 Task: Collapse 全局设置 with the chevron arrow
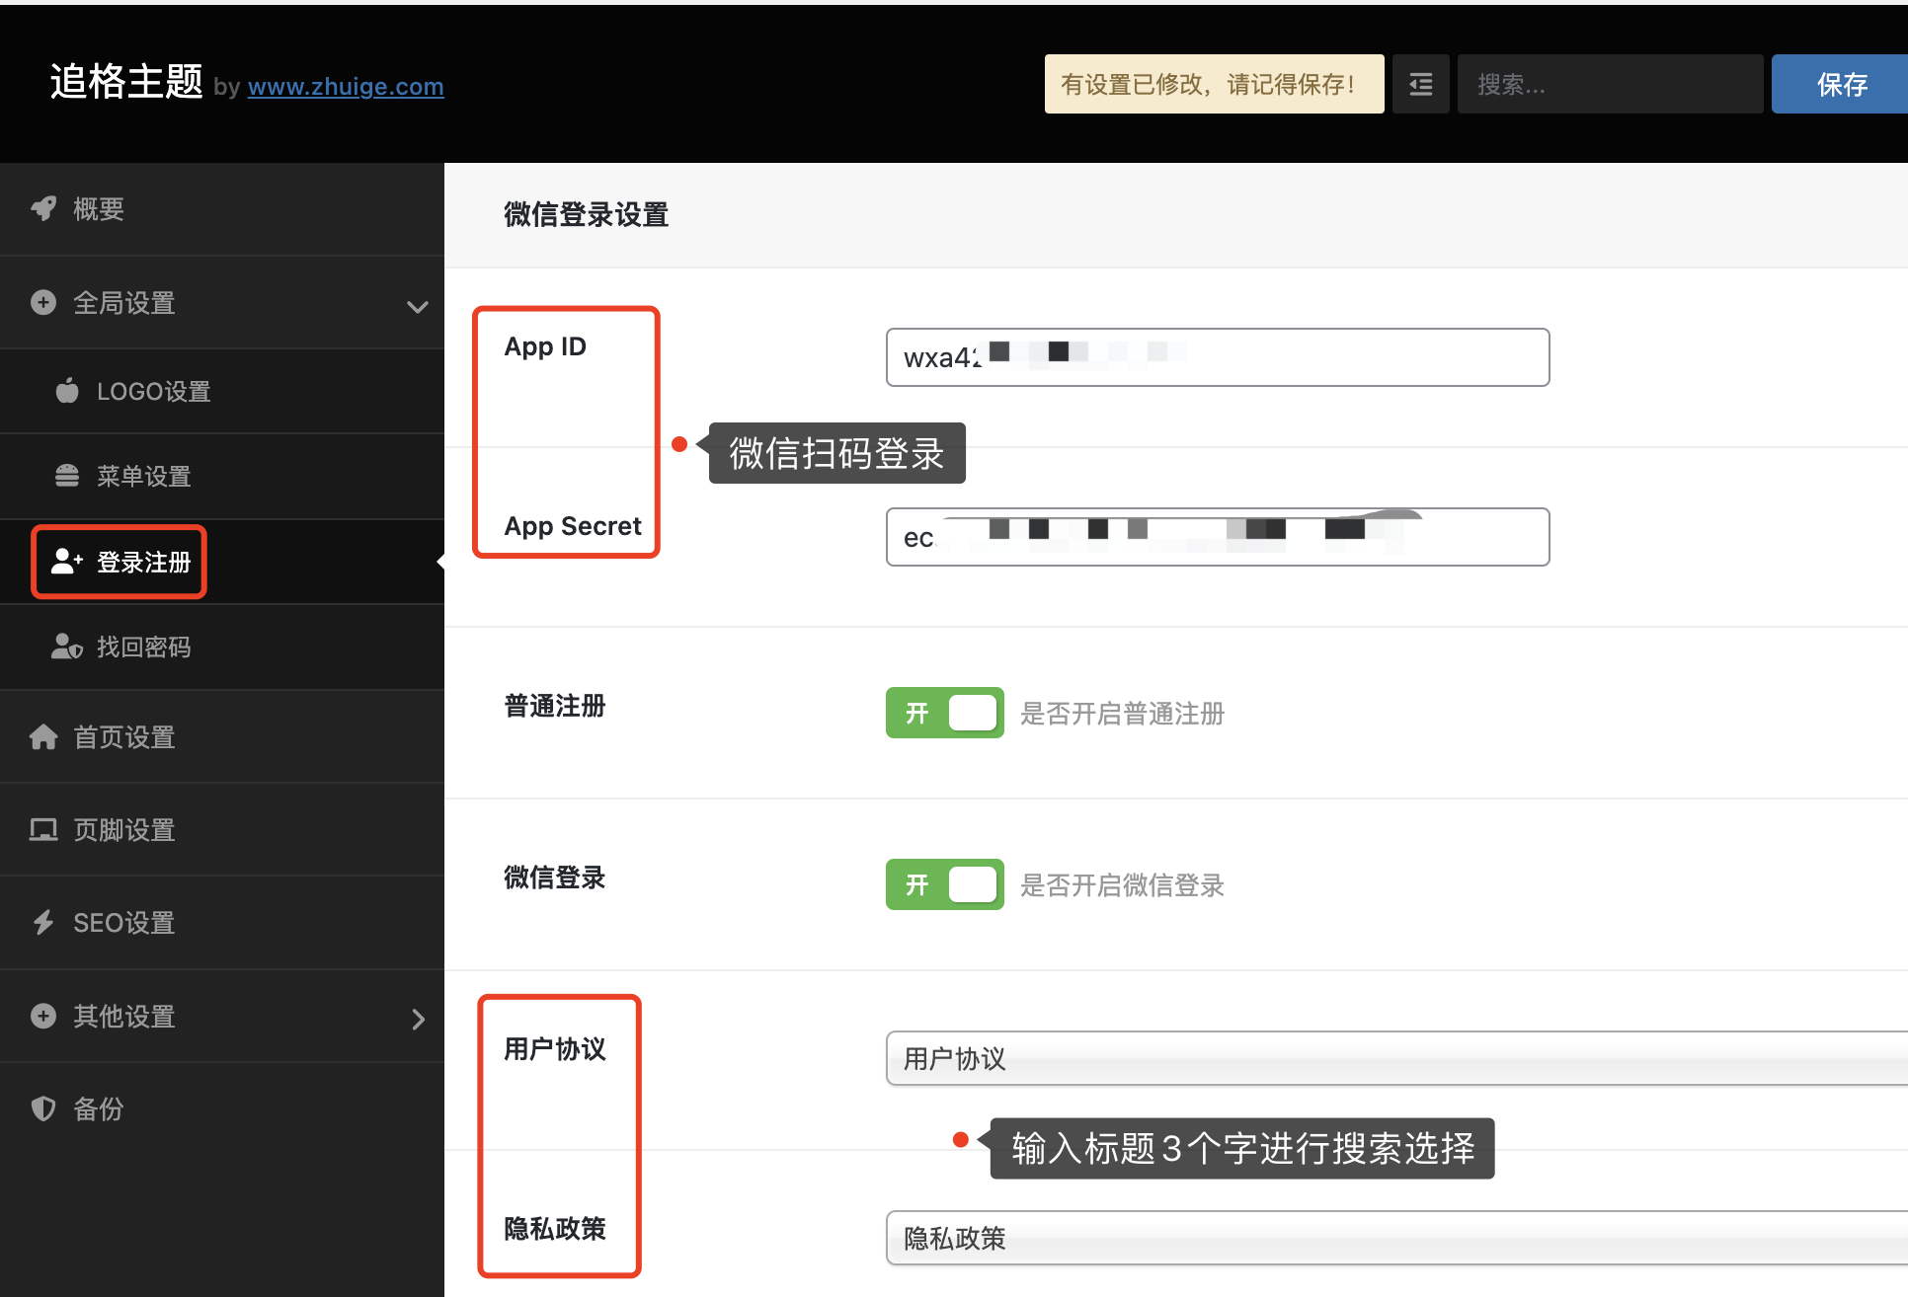coord(418,306)
